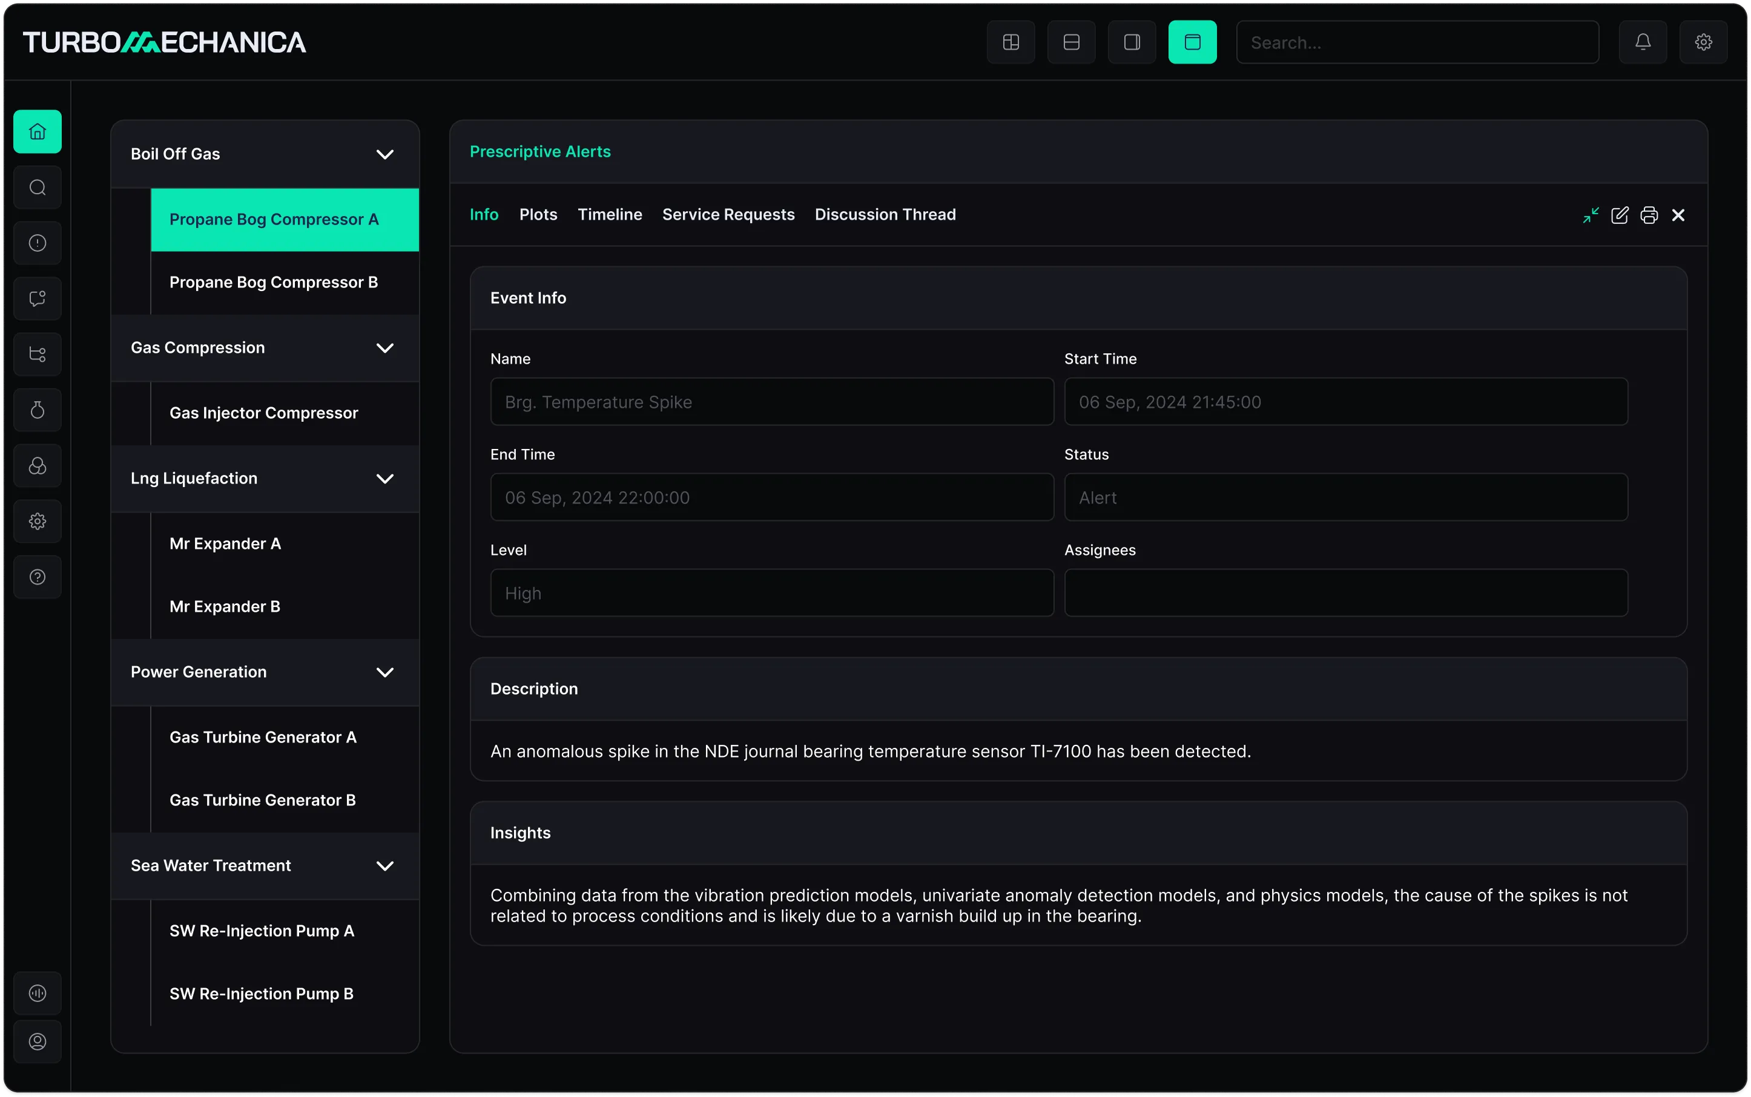Click the description text mentioning sensor TI-7100

871,752
